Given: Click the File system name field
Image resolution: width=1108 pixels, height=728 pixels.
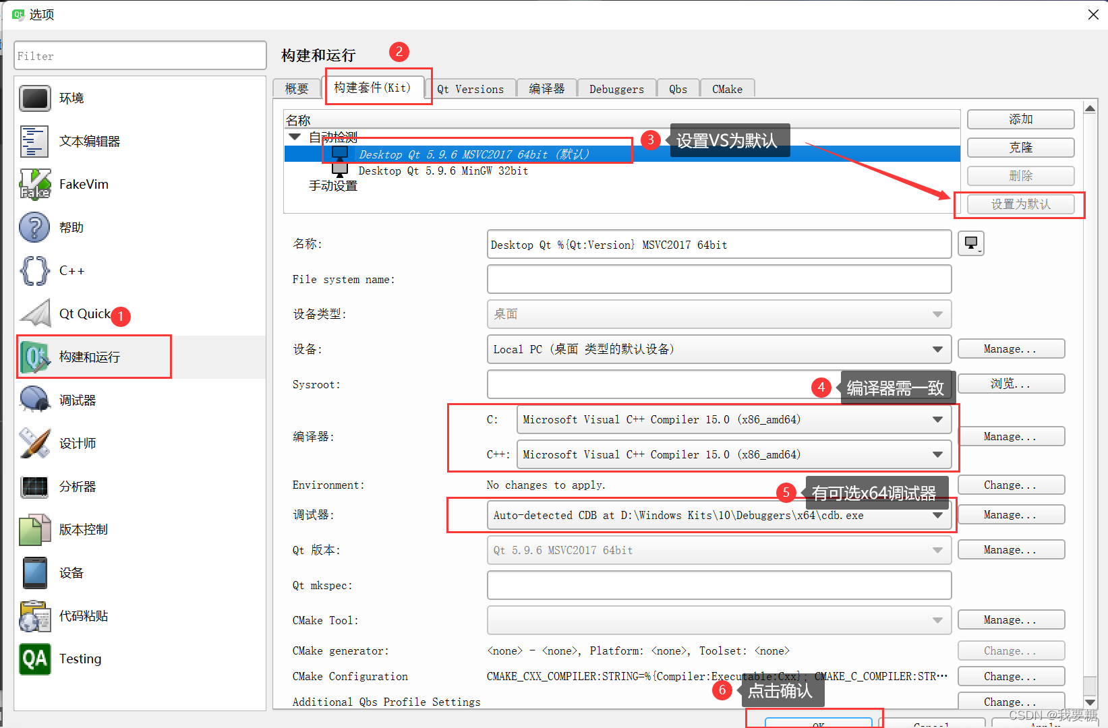Looking at the screenshot, I should tap(719, 279).
